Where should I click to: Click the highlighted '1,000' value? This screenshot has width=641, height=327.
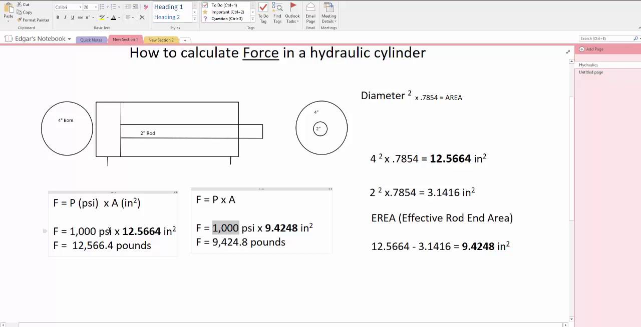pos(226,228)
